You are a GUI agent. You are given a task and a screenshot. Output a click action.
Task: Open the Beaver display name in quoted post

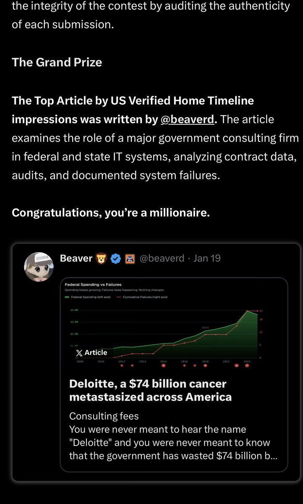pos(76,258)
